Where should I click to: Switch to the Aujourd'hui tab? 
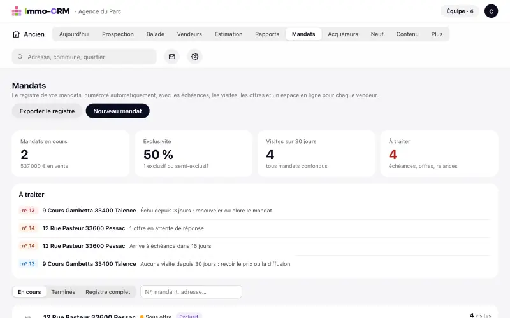(74, 34)
